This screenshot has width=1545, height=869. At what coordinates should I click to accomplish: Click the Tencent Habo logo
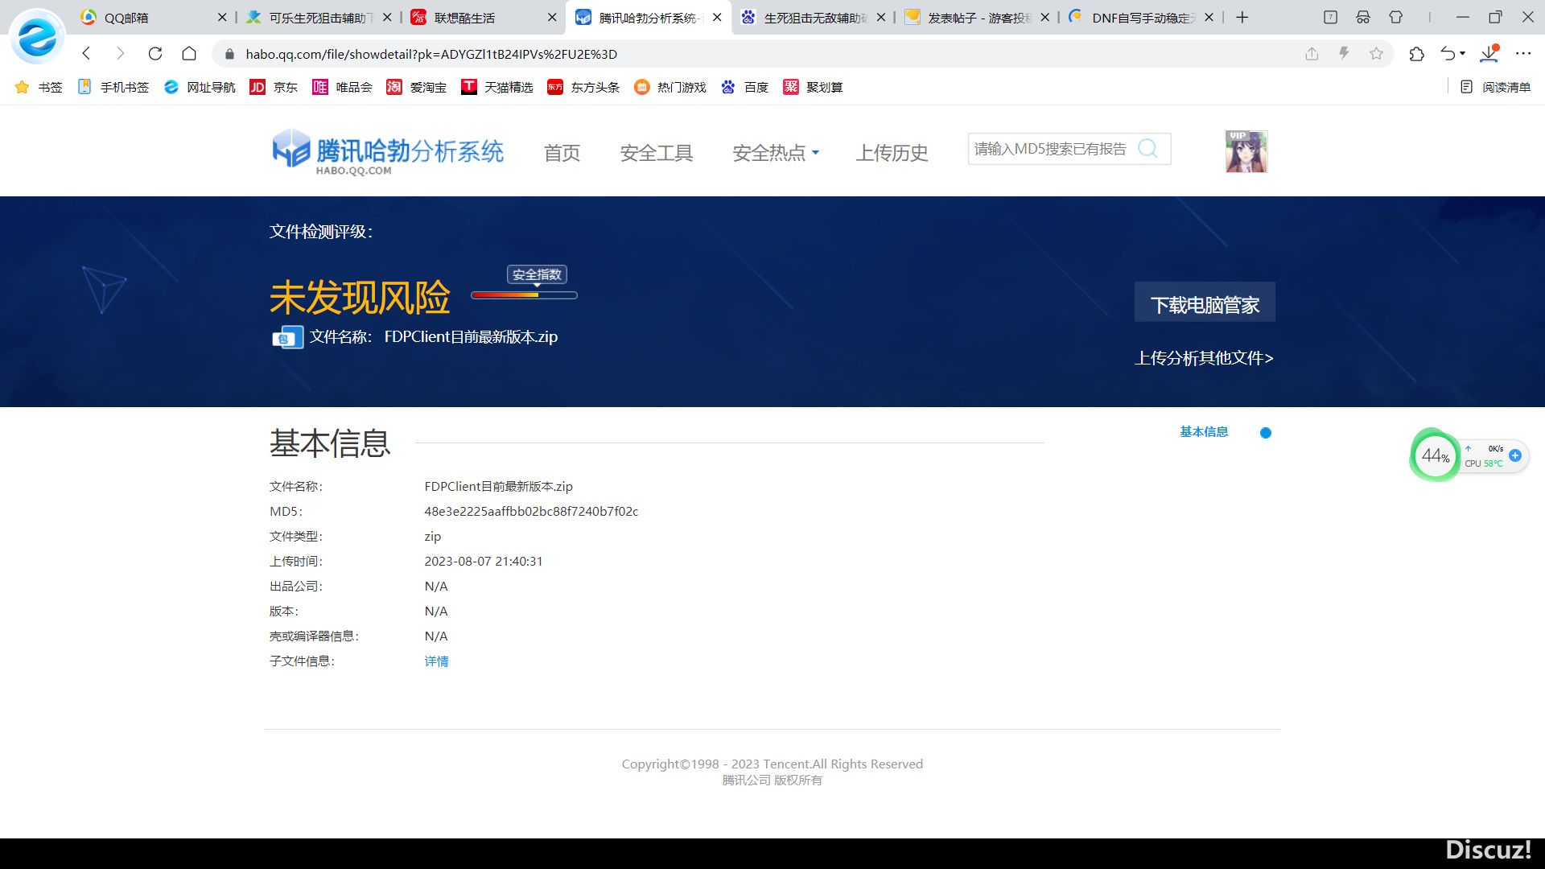click(x=388, y=151)
